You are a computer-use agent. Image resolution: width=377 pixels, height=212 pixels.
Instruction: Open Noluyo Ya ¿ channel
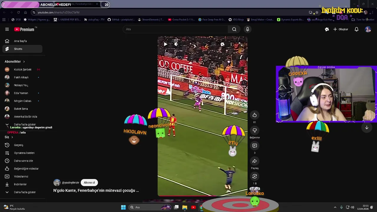click(x=22, y=85)
